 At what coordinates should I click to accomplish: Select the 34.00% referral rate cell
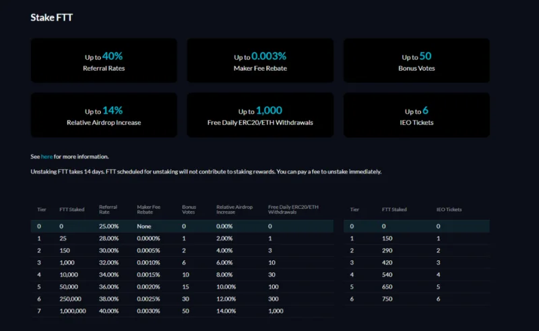pyautogui.click(x=108, y=274)
